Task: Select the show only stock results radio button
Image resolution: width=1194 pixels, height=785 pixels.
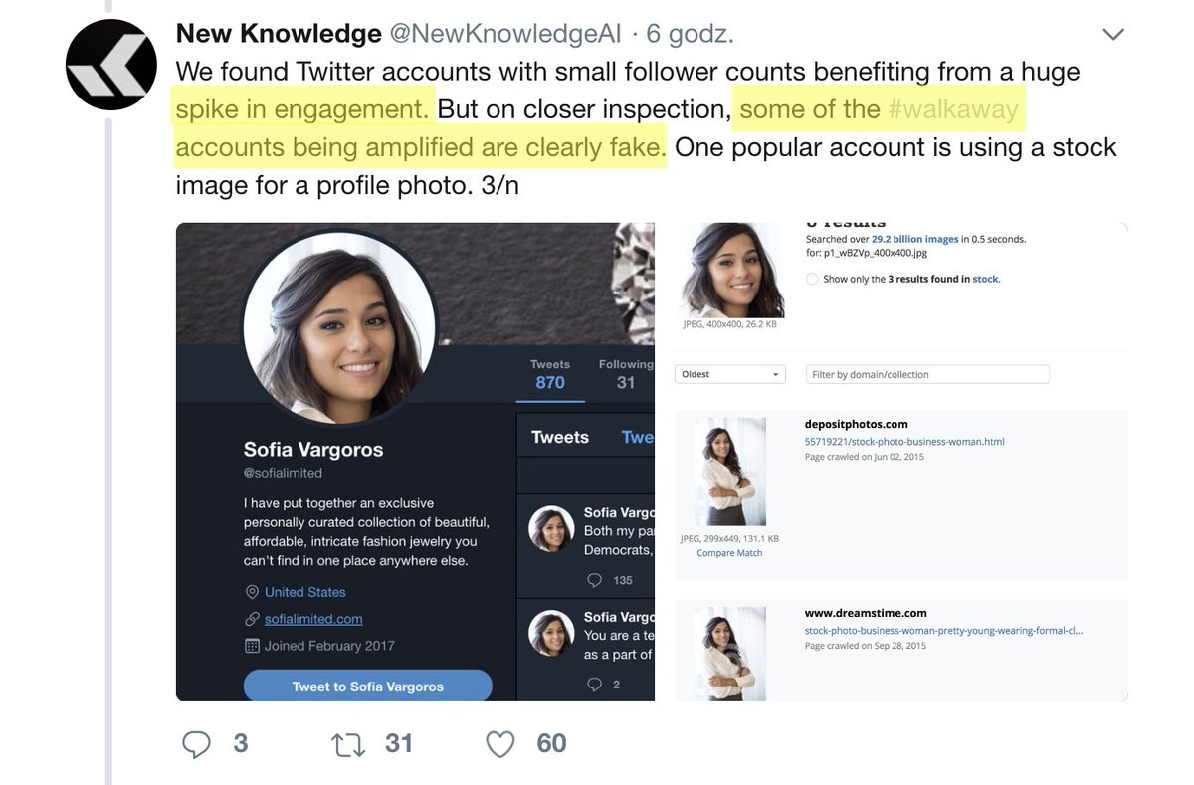Action: pyautogui.click(x=813, y=280)
